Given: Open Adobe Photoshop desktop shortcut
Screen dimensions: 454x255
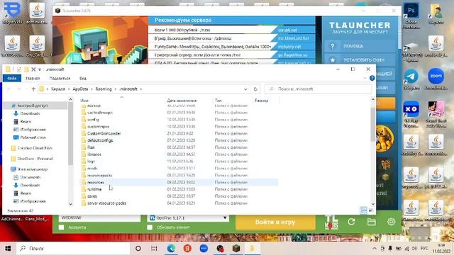Looking at the screenshot, I should (x=411, y=16).
